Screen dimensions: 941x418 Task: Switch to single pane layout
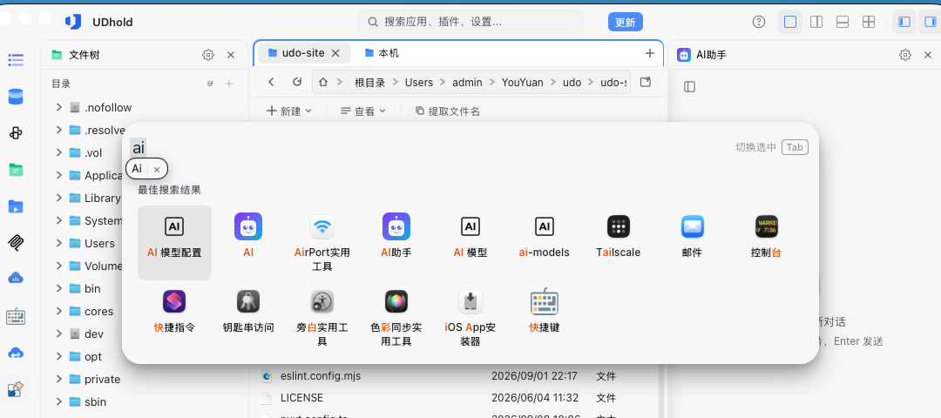point(790,22)
